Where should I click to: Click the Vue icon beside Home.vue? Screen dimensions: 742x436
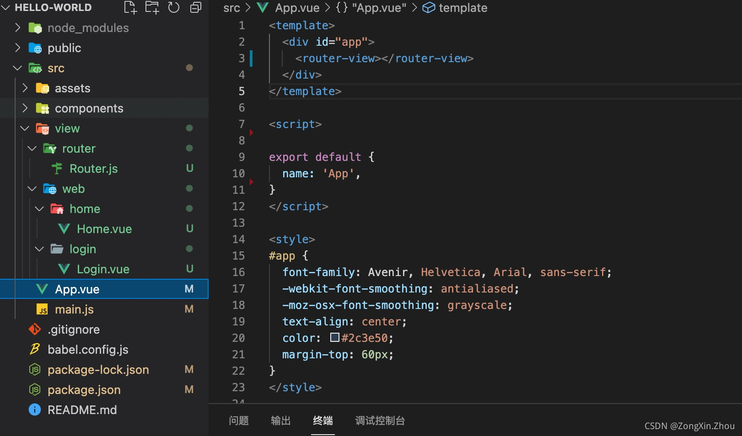pos(65,229)
